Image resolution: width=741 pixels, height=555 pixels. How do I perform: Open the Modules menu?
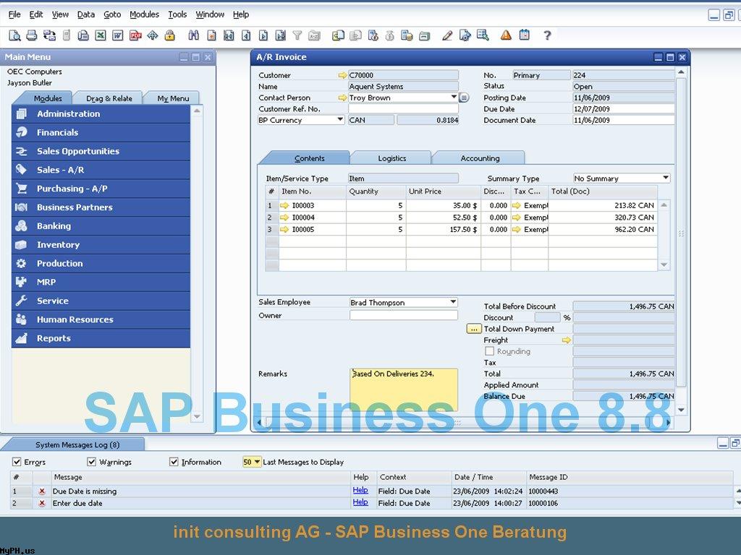(x=145, y=14)
